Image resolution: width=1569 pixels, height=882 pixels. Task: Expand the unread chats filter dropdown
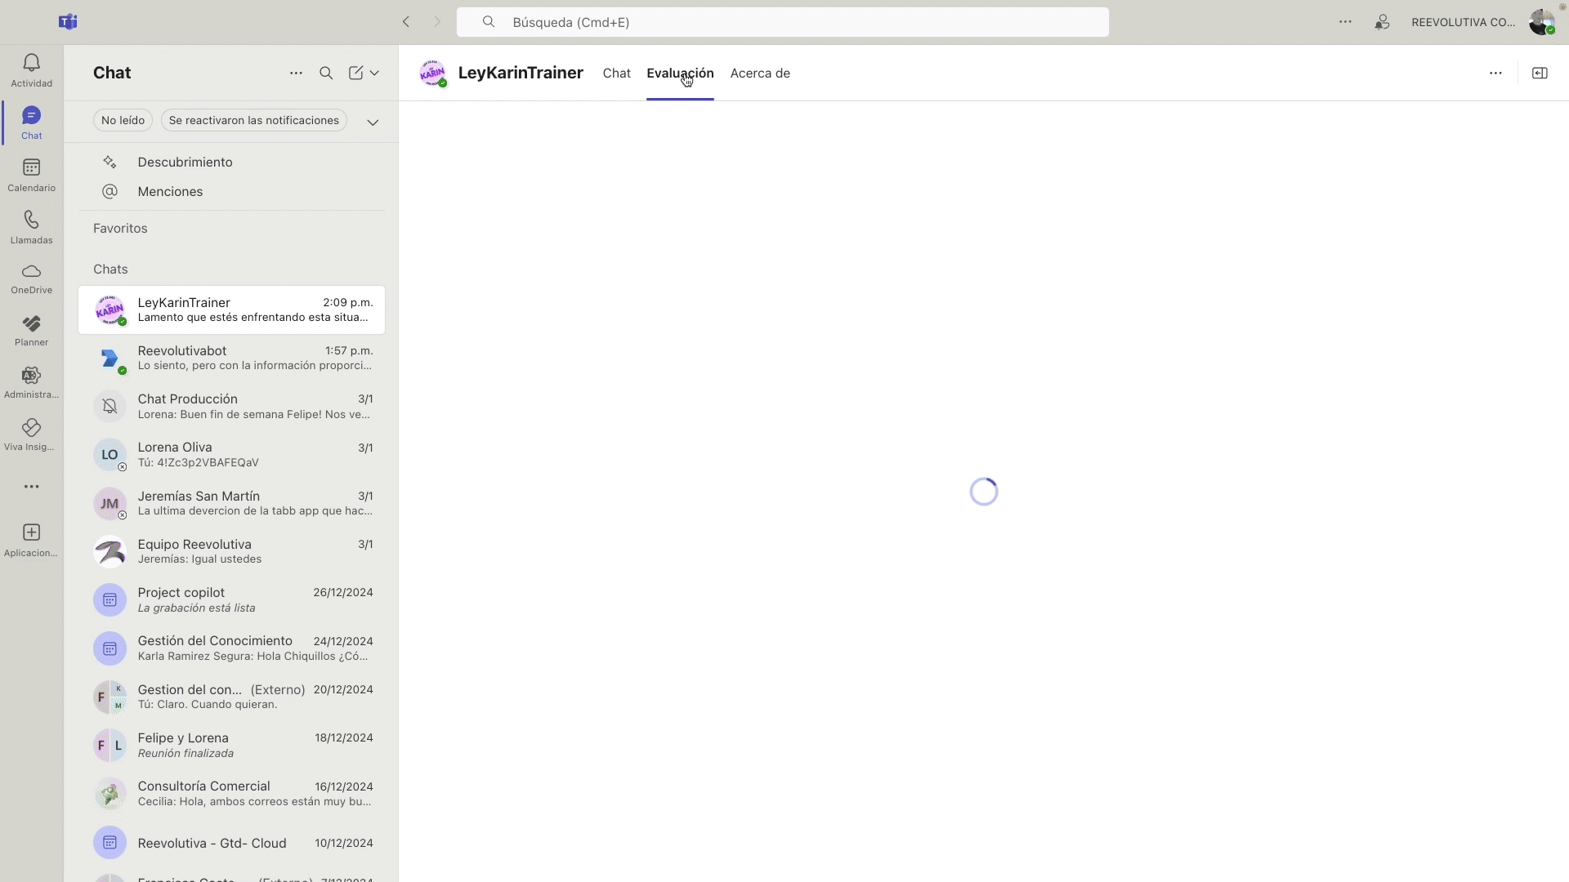pos(373,121)
